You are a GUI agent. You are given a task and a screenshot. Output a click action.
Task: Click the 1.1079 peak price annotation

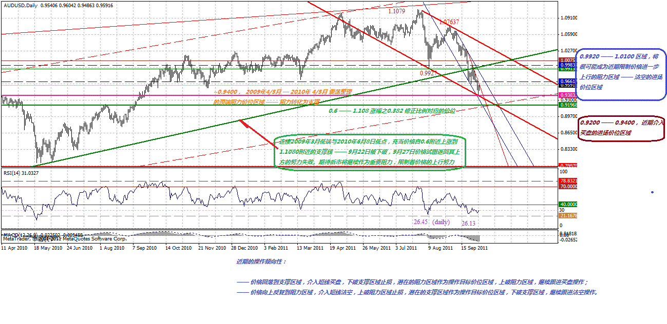coord(396,11)
